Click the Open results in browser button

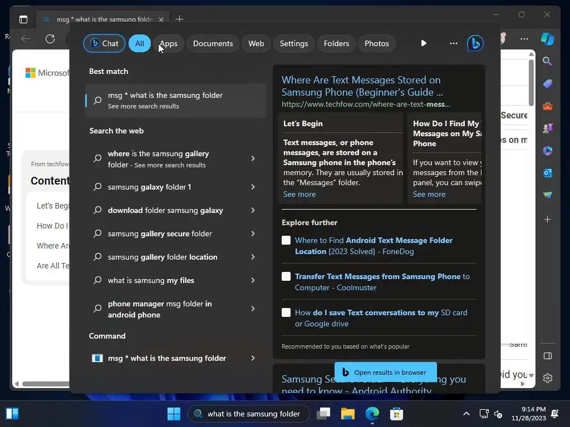pos(386,372)
